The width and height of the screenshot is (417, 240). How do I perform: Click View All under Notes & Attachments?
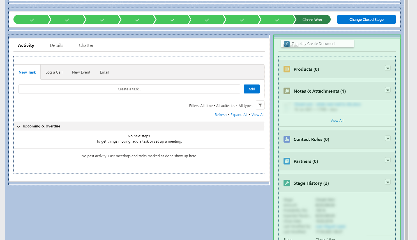tap(337, 121)
